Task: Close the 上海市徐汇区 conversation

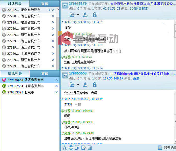Action: 53,54
